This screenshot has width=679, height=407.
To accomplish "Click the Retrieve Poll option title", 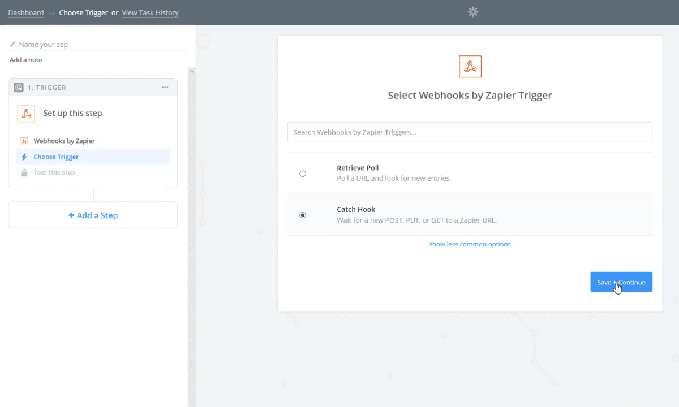I will (x=358, y=168).
